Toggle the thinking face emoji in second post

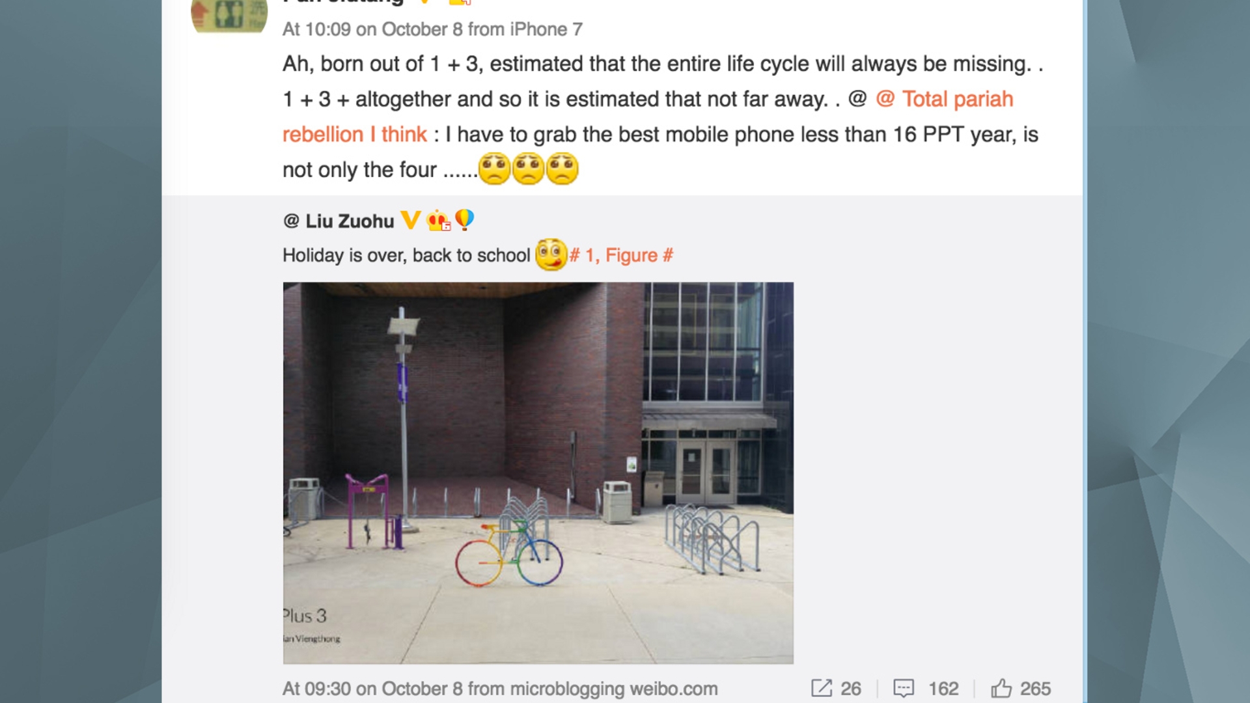pyautogui.click(x=547, y=255)
